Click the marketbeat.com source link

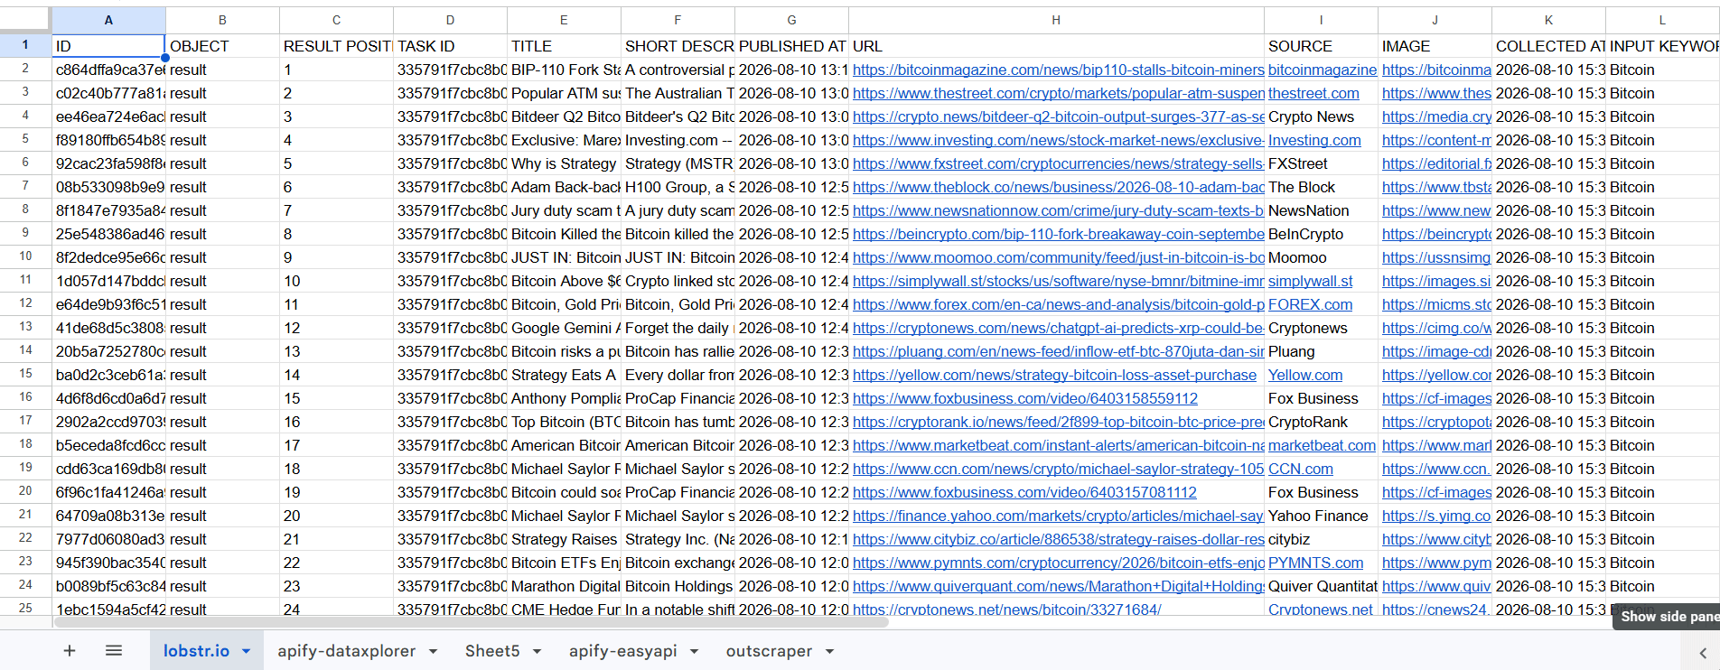tap(1322, 445)
